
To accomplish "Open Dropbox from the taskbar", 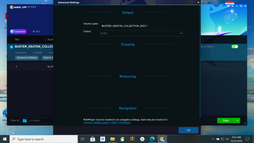I will point(102,139).
